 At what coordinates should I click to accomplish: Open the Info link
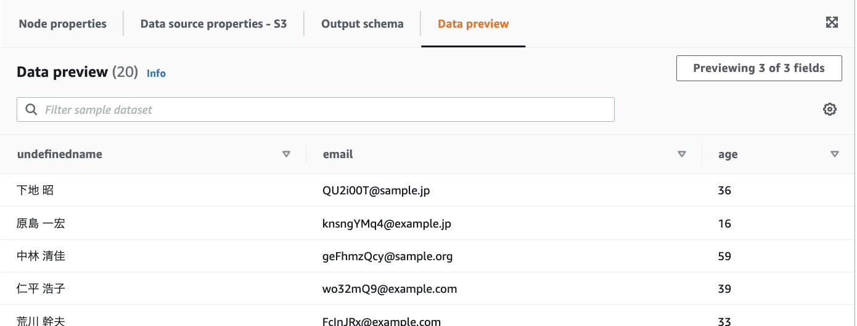tap(156, 73)
